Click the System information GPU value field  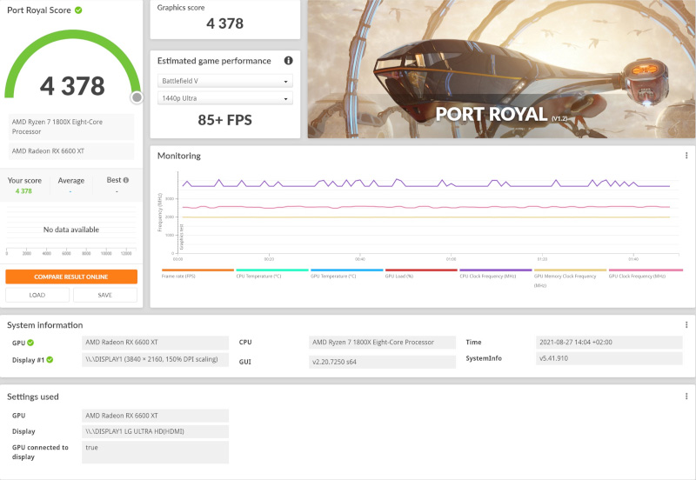(156, 342)
